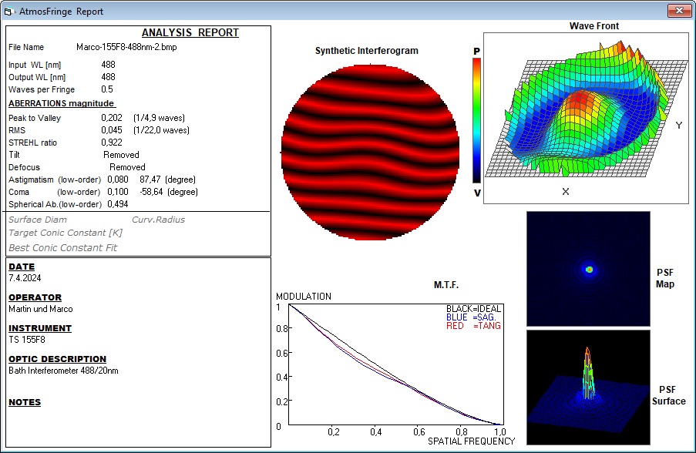Click the Bath Interferometer optic description text
The height and width of the screenshot is (453, 696).
[x=63, y=371]
